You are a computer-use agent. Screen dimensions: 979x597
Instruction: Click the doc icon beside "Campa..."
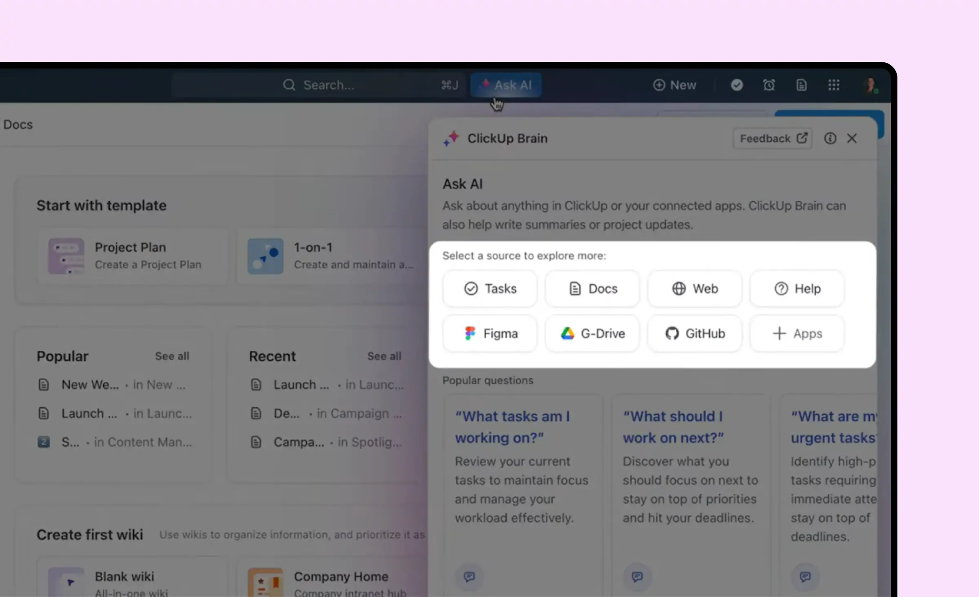[256, 442]
